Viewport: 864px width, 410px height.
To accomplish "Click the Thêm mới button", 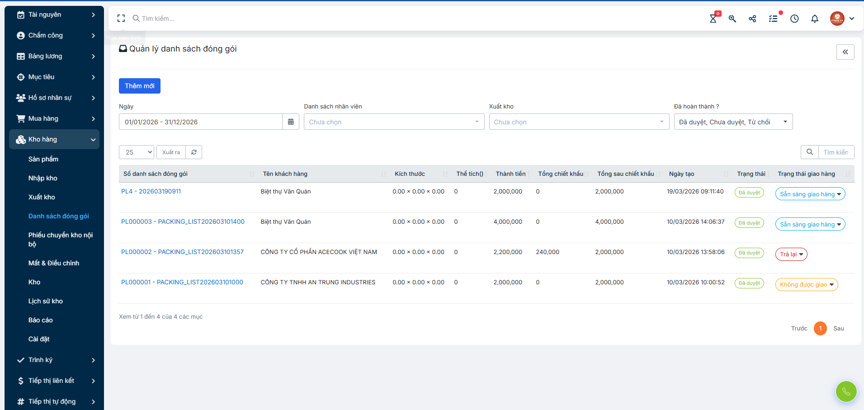I will pos(140,86).
